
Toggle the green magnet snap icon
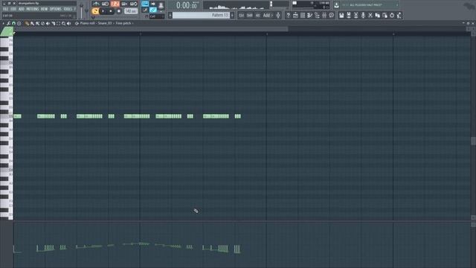click(x=13, y=23)
